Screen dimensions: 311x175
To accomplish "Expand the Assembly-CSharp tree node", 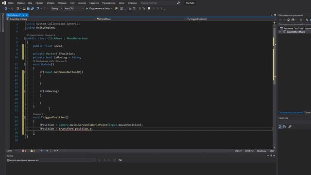I will pos(280,32).
